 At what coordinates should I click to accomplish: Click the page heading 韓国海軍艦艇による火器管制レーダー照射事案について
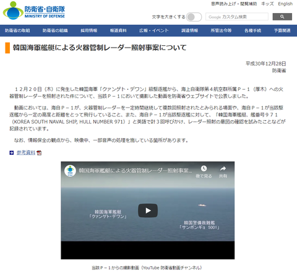[100, 48]
